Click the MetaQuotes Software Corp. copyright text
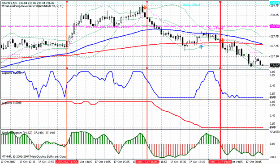The image size is (280, 164). click(x=34, y=157)
